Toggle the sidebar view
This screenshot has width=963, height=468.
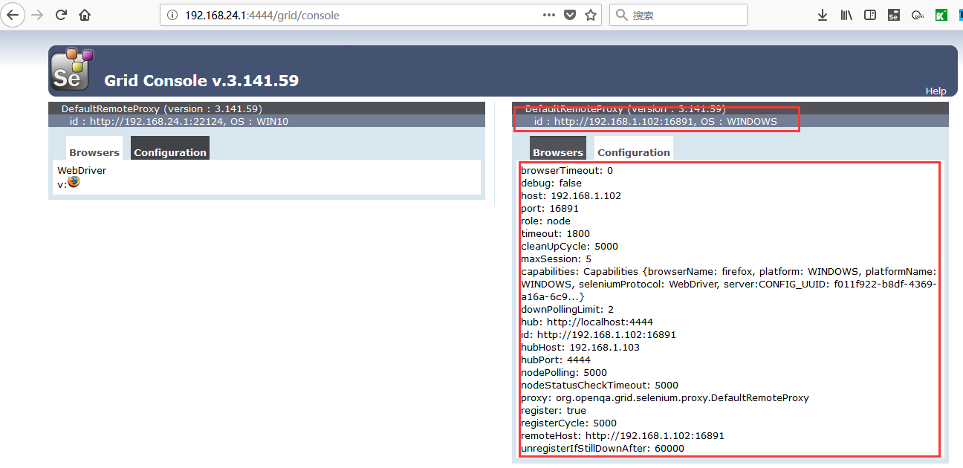click(x=870, y=15)
